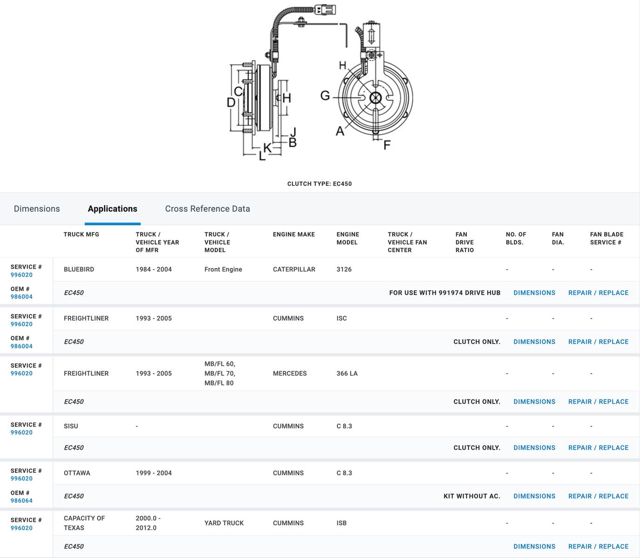Viewport: 640px width, 558px height.
Task: Open service 996020 for the SISU row
Action: click(x=21, y=432)
